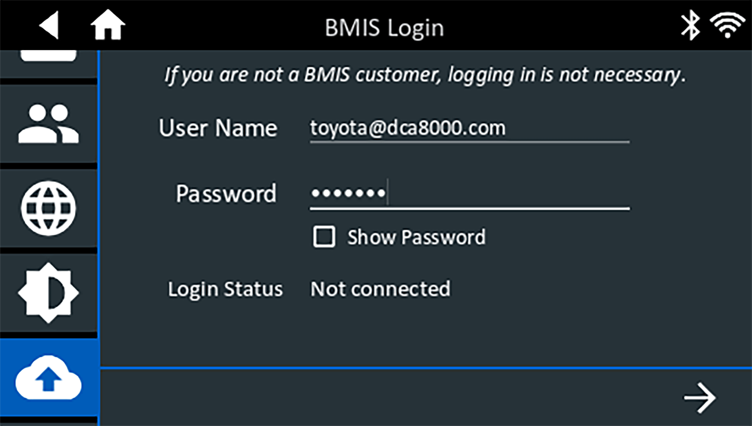Click the "Show Password" label text
Viewport: 752px width, 426px height.
pos(416,237)
